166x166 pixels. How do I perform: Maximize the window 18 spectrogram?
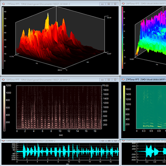tap(109, 80)
